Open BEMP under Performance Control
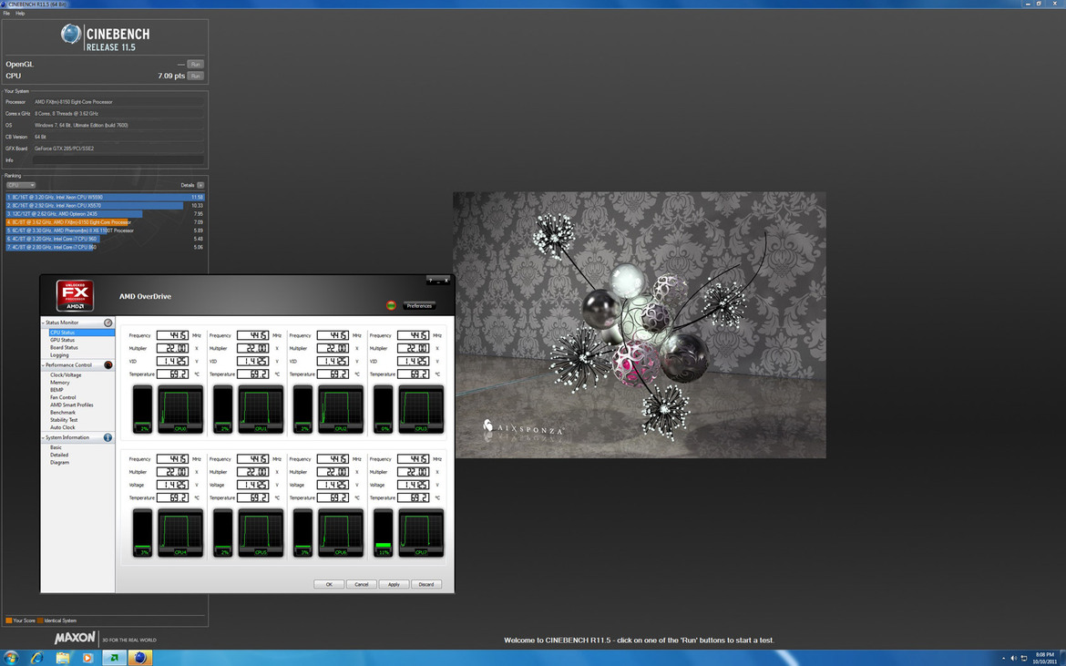Image resolution: width=1066 pixels, height=666 pixels. tap(56, 390)
